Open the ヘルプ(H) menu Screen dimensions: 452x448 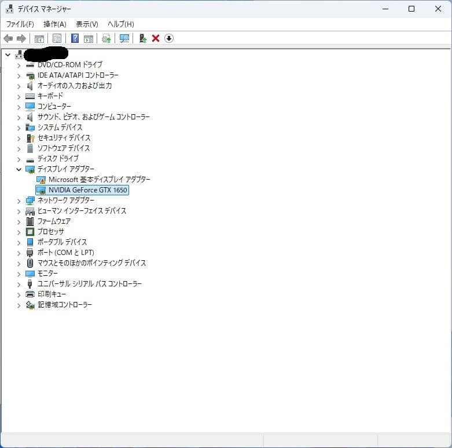click(x=121, y=24)
